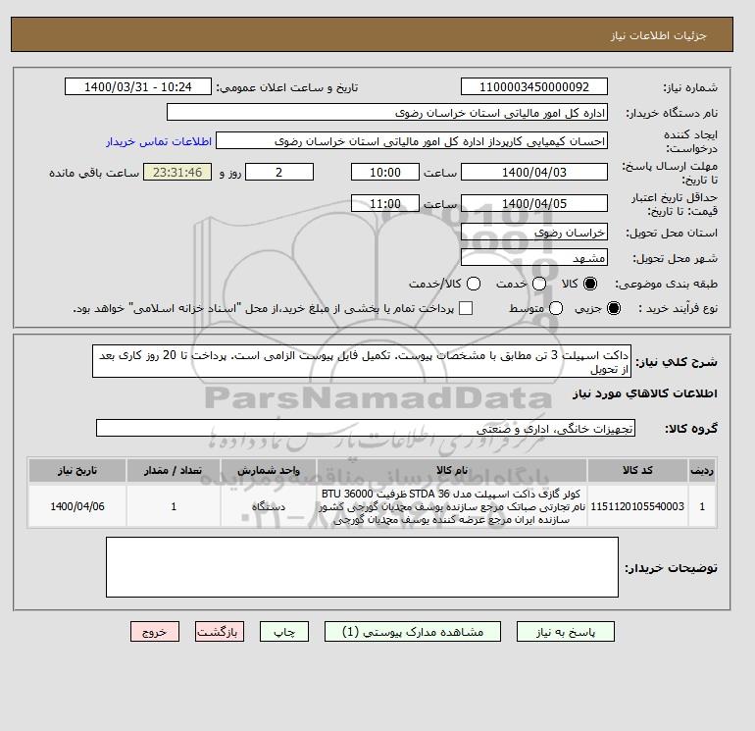Click the جزئیات اطلاعات نیاز page title
The width and height of the screenshot is (755, 731).
(658, 35)
